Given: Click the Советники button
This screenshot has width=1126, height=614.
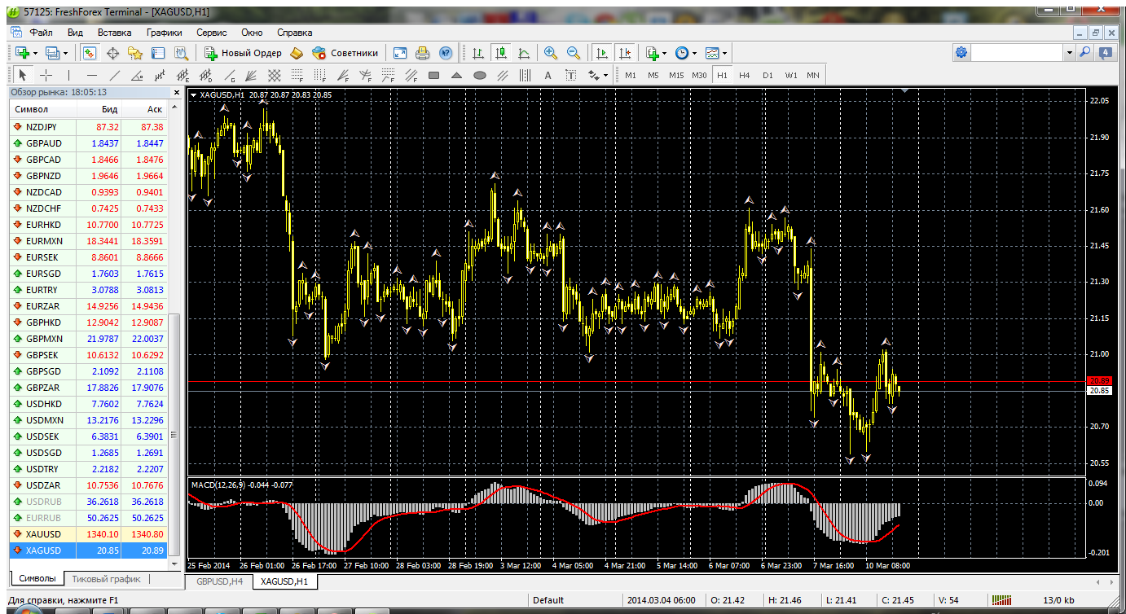Looking at the screenshot, I should click(x=345, y=53).
